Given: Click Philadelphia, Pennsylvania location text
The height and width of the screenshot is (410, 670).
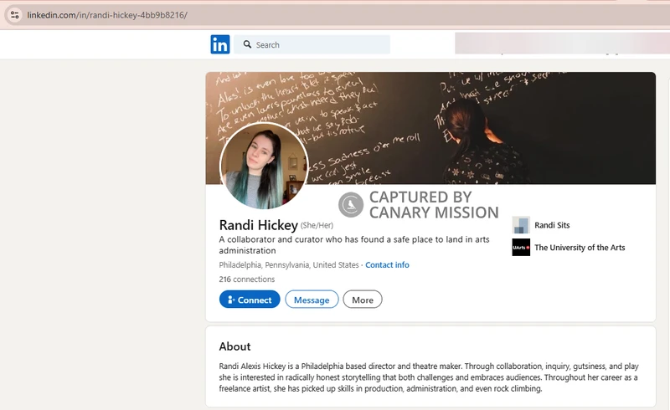Looking at the screenshot, I should tap(289, 264).
